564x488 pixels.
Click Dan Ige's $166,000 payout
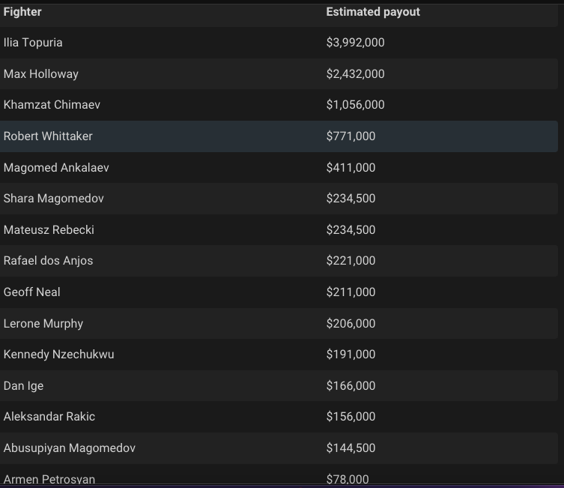(x=351, y=386)
